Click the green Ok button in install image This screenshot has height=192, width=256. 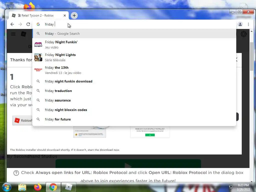pyautogui.click(x=150, y=135)
